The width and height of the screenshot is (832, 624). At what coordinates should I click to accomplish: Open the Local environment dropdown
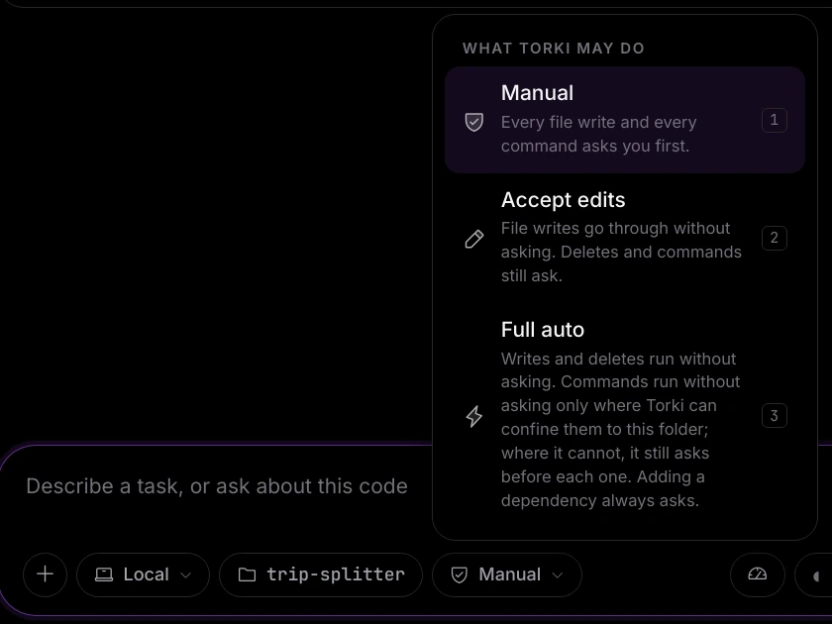coord(144,574)
